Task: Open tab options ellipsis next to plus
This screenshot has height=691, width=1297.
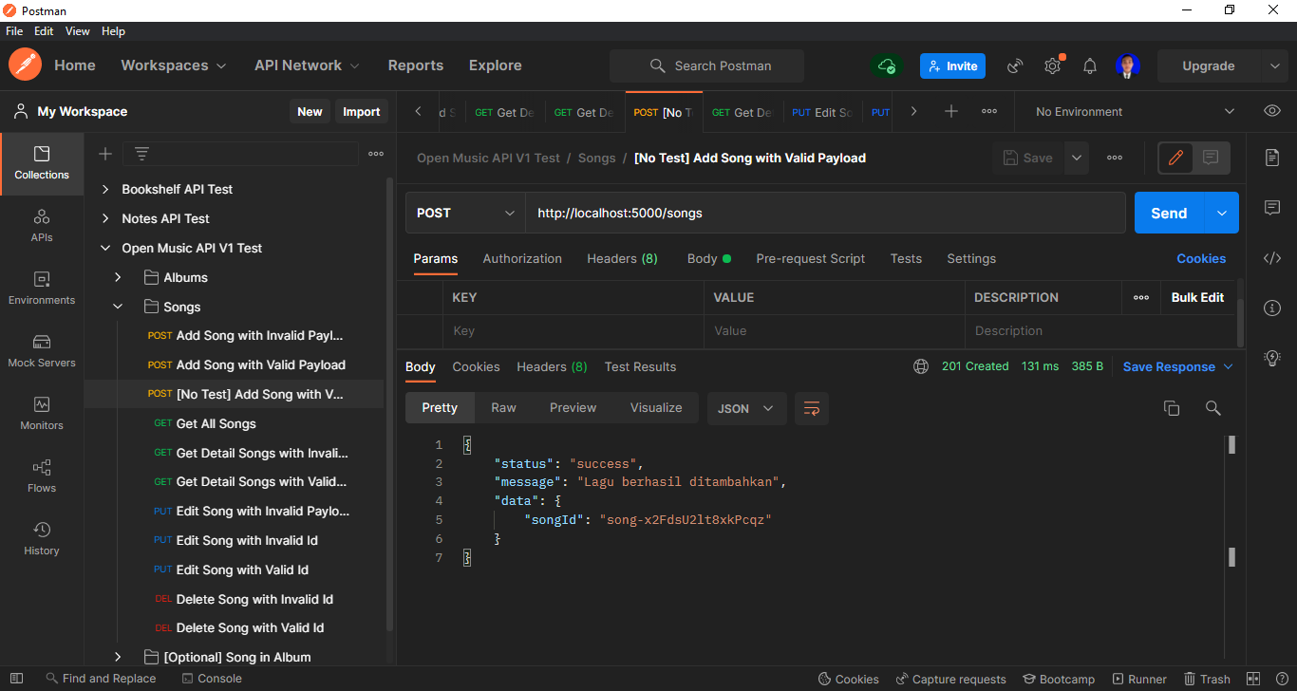Action: pos(989,111)
